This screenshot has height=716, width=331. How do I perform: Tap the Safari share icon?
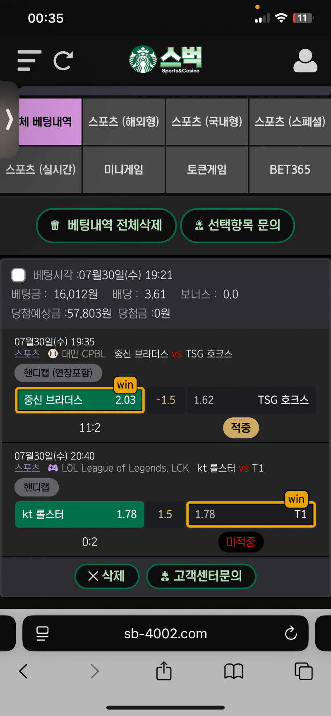pyautogui.click(x=164, y=671)
